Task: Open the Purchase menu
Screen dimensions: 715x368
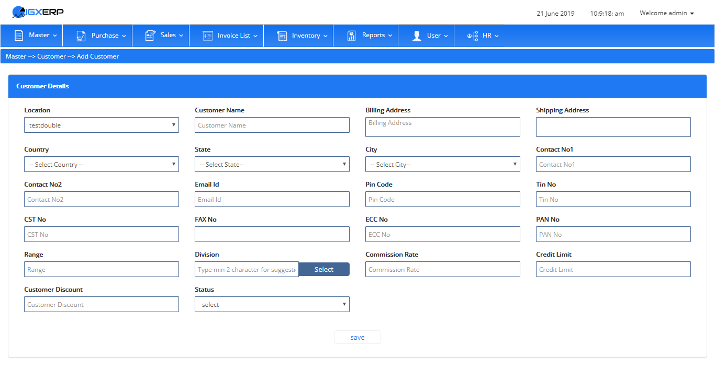Action: pyautogui.click(x=97, y=36)
